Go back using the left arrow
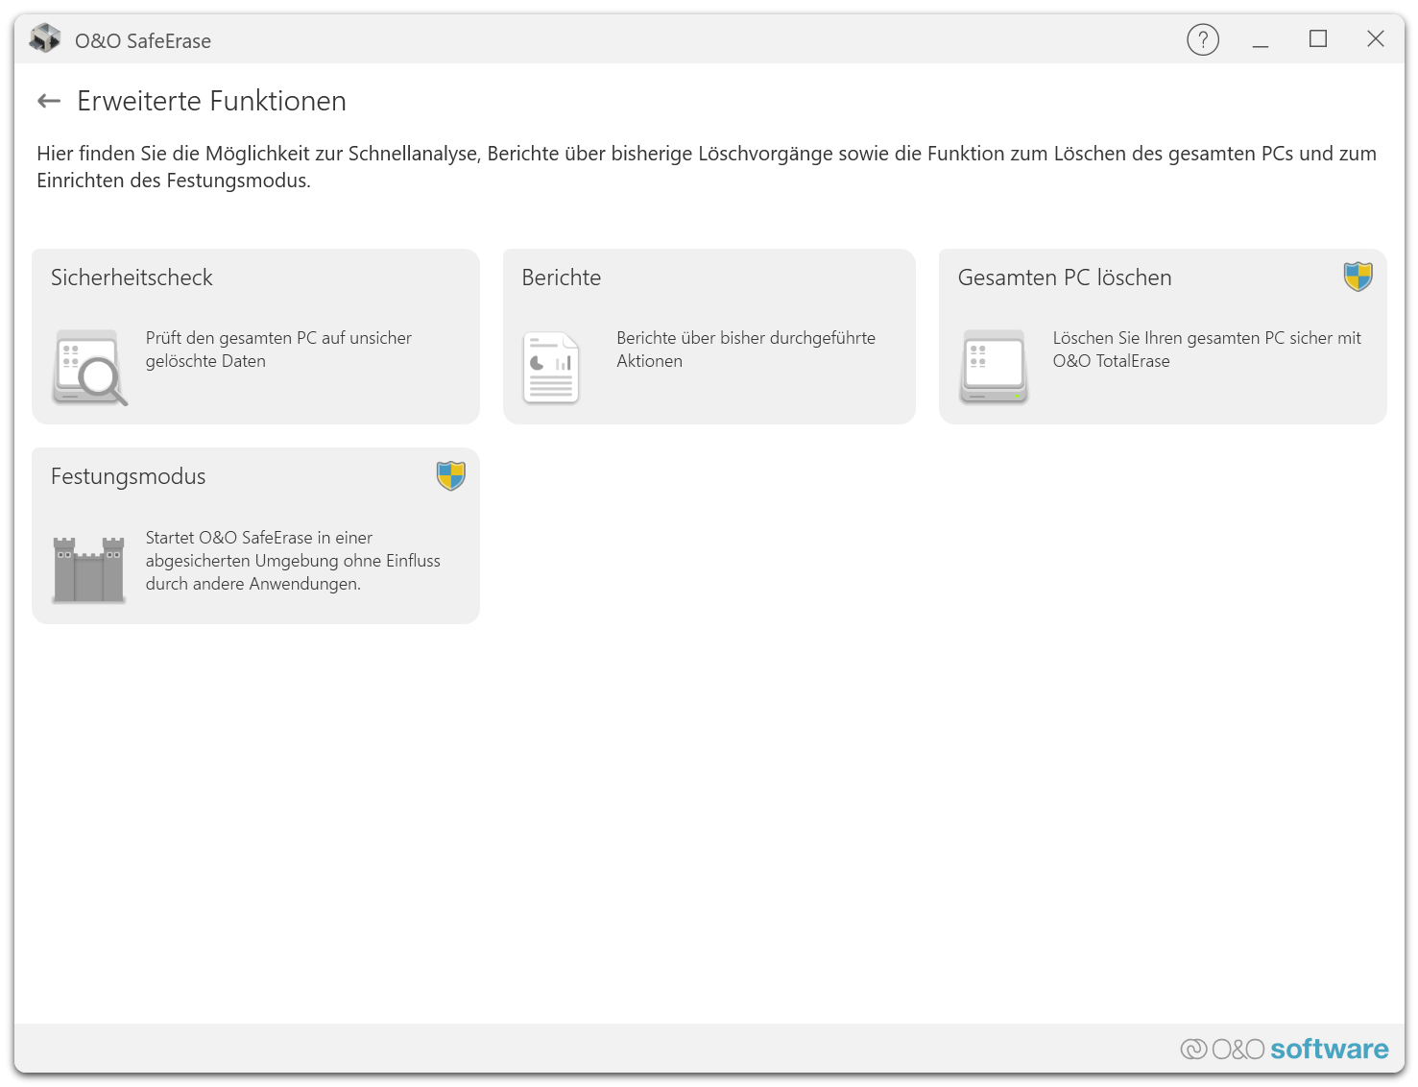This screenshot has width=1418, height=1087. coord(49,101)
